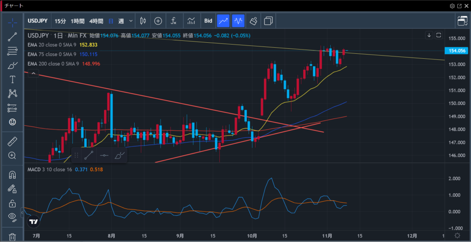Delete drawings with the trash icon
The width and height of the screenshot is (471, 242).
[12, 236]
